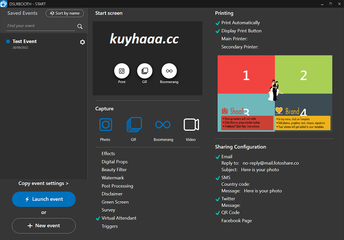This screenshot has height=240, width=344.
Task: Click the start screen preview panel
Action: tap(147, 58)
